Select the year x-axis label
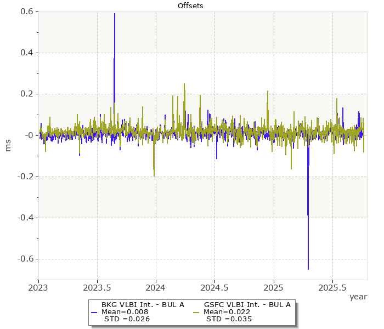Screen dimensions: 384x329 [358, 297]
